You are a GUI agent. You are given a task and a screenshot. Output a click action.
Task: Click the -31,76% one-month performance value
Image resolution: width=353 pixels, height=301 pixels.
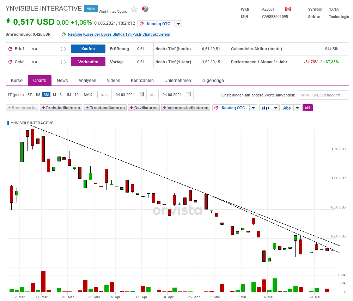coord(311,62)
